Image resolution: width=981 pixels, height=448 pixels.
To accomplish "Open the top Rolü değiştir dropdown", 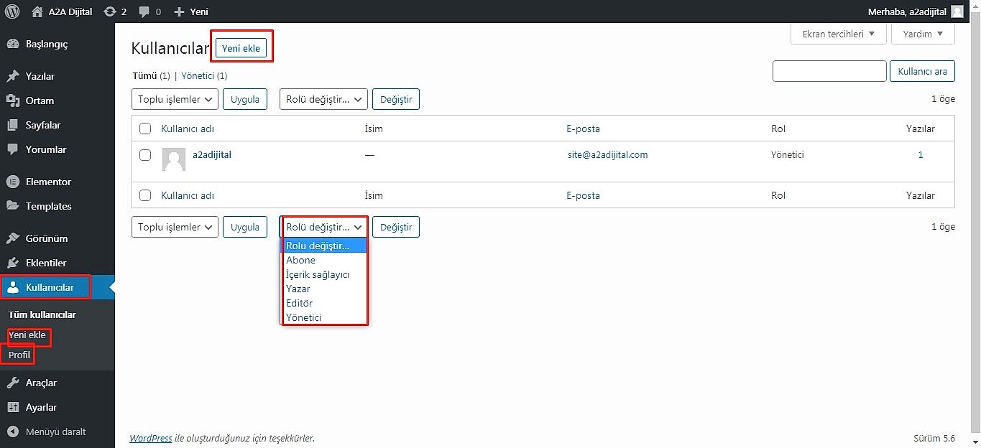I will (x=323, y=99).
